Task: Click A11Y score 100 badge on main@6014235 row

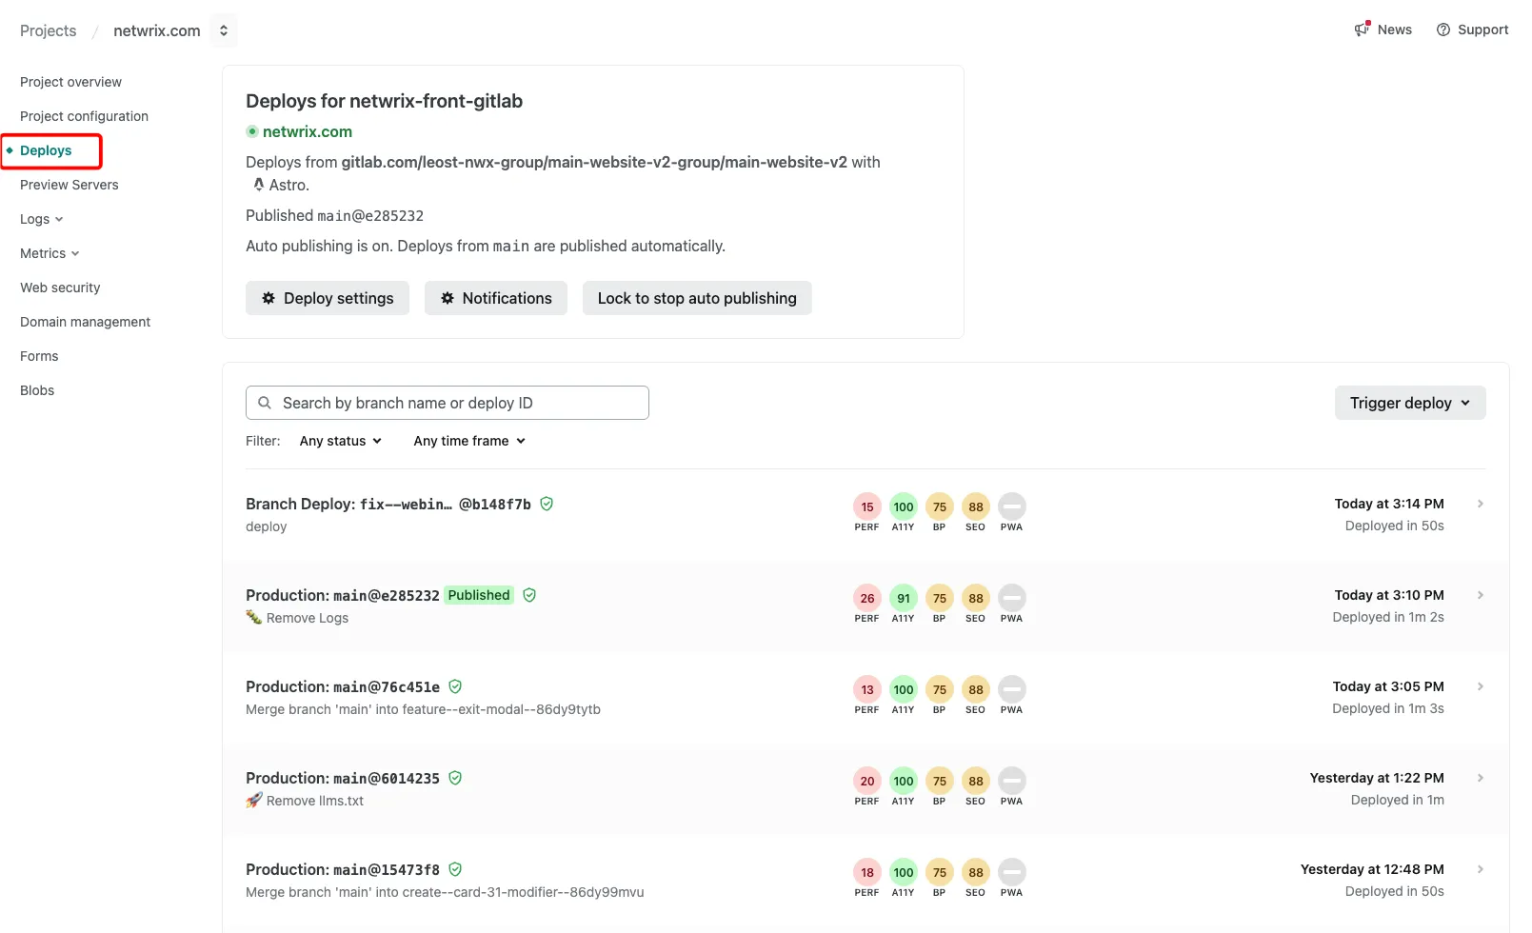Action: point(904,781)
